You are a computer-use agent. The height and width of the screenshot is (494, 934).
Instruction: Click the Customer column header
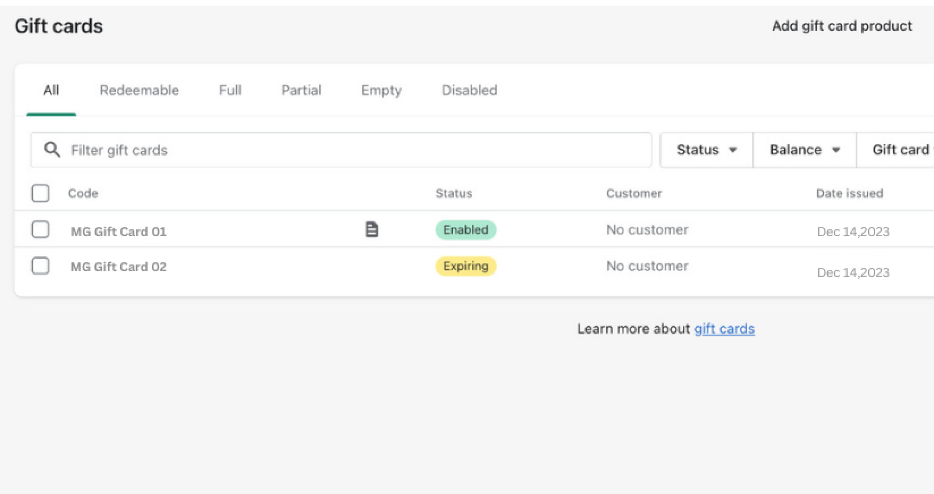[634, 193]
